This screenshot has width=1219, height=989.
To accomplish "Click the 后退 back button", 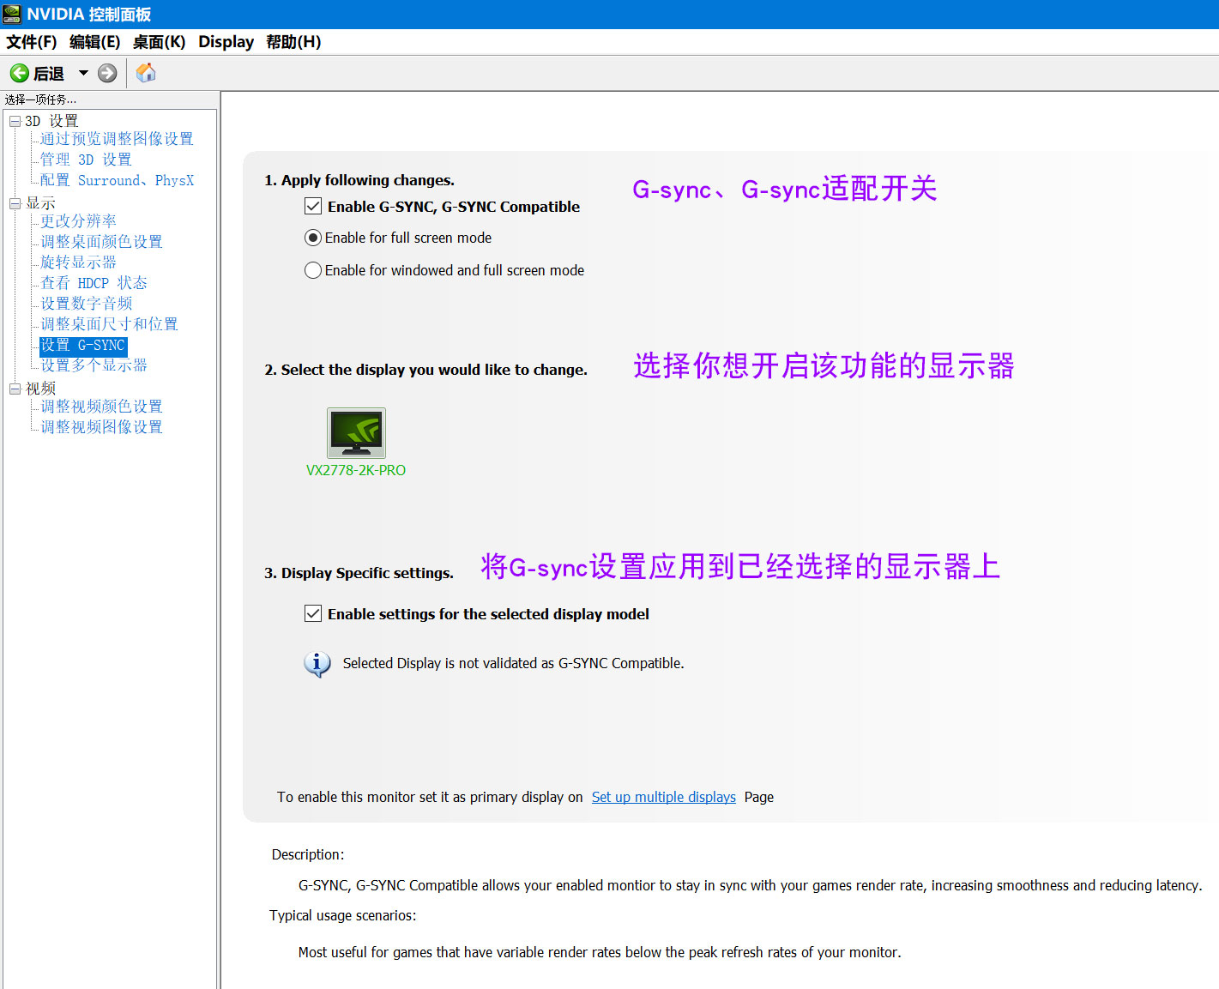I will point(38,73).
